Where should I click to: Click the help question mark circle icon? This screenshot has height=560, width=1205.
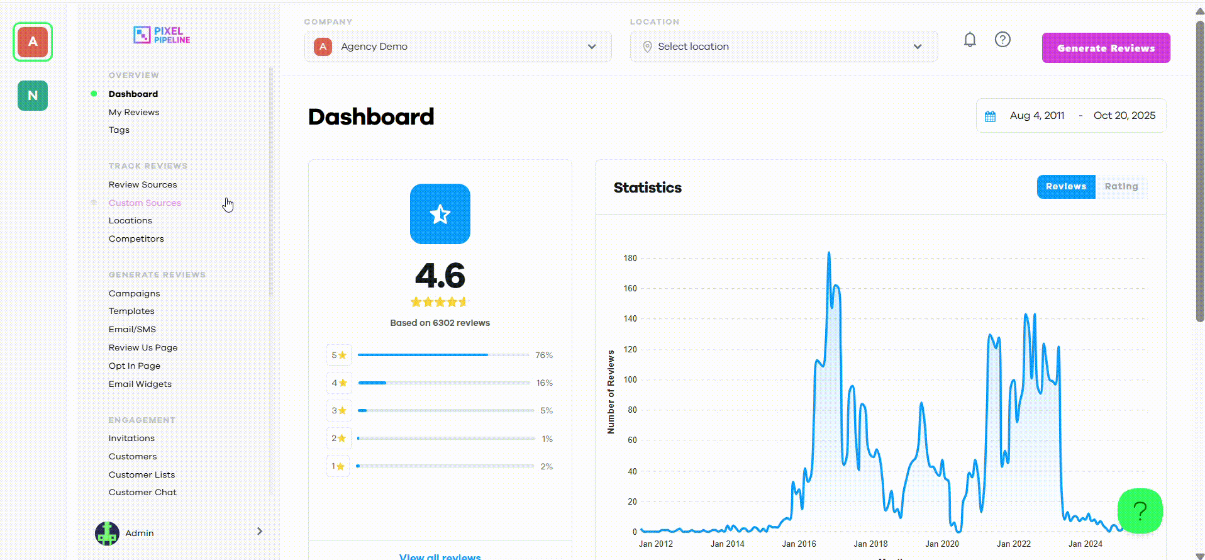point(1002,40)
